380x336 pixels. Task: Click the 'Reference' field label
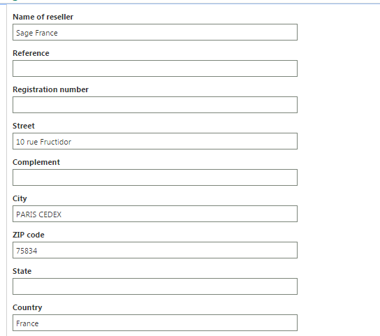point(31,53)
